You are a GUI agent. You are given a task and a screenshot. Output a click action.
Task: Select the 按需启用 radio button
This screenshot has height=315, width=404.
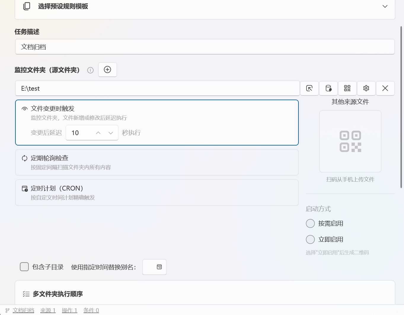(310, 223)
